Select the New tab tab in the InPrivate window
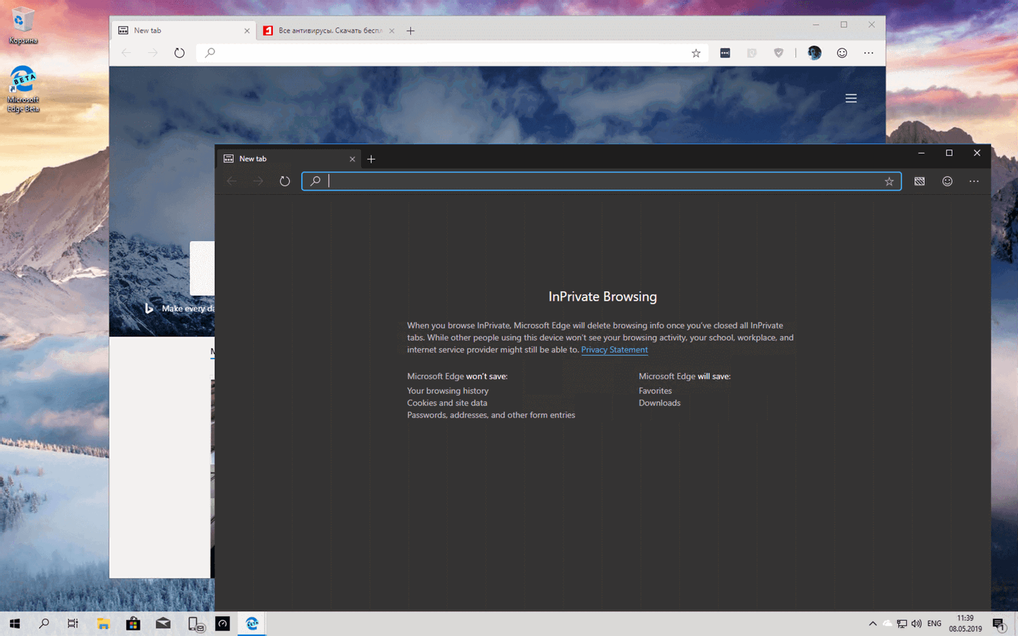Screen dimensions: 1018x636 tap(289, 159)
